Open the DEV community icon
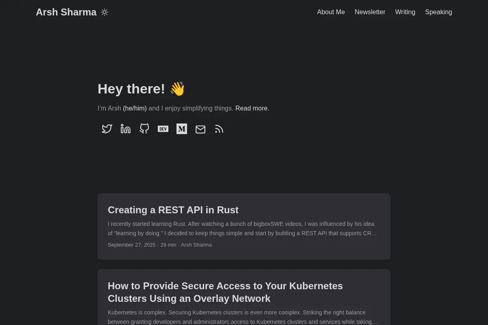 pyautogui.click(x=163, y=129)
